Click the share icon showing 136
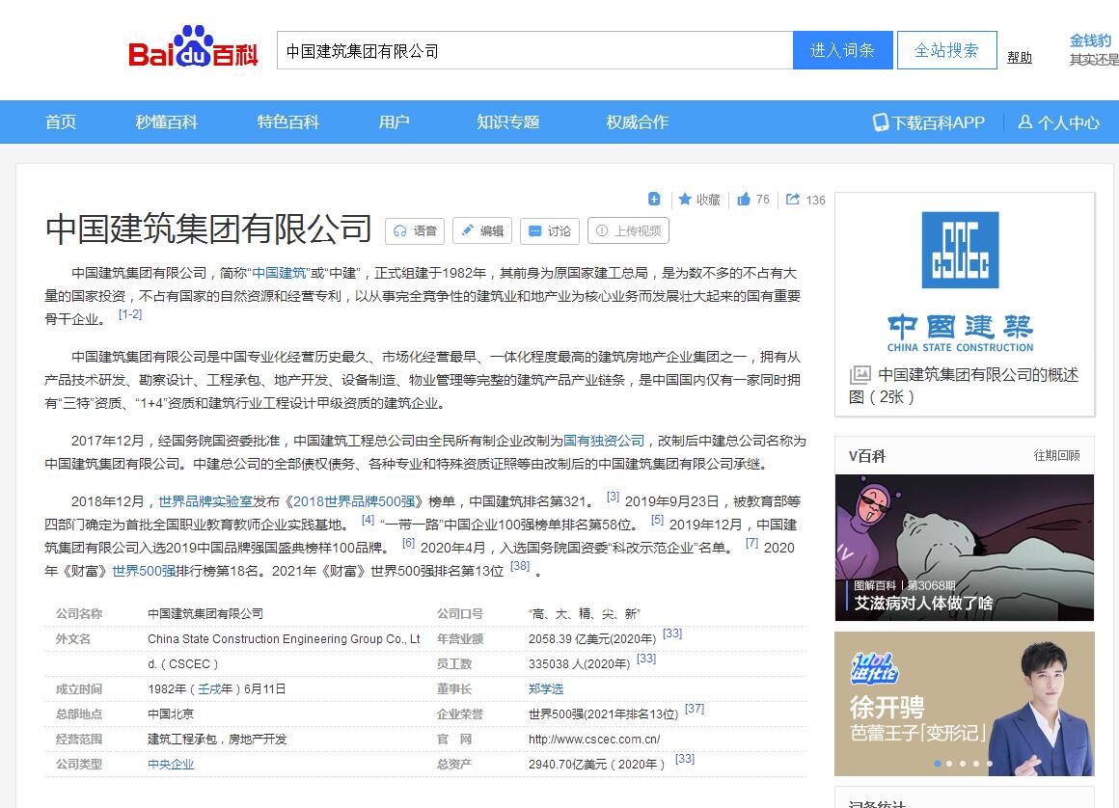Image resolution: width=1119 pixels, height=808 pixels. 793,199
